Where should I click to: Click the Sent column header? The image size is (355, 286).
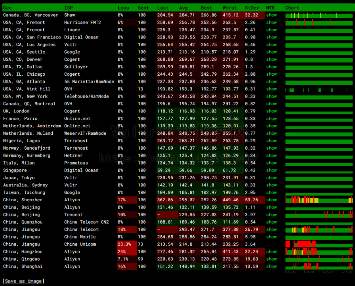pos(143,8)
